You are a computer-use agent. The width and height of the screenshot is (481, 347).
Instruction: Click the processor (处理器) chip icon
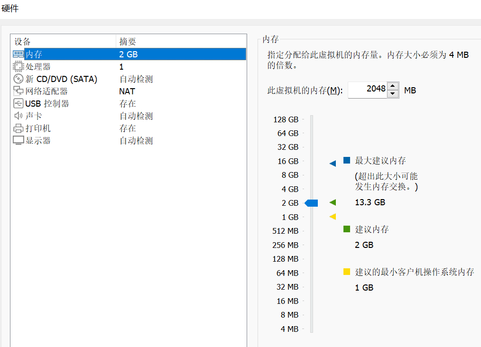[18, 66]
